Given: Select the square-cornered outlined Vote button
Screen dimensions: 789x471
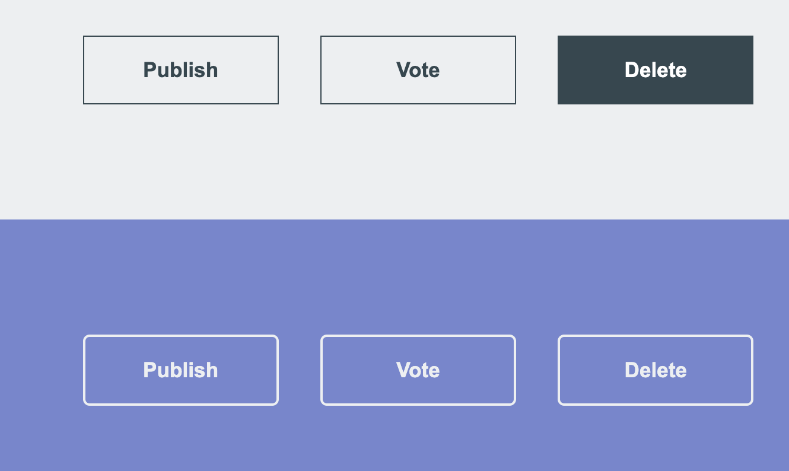Looking at the screenshot, I should [x=418, y=70].
